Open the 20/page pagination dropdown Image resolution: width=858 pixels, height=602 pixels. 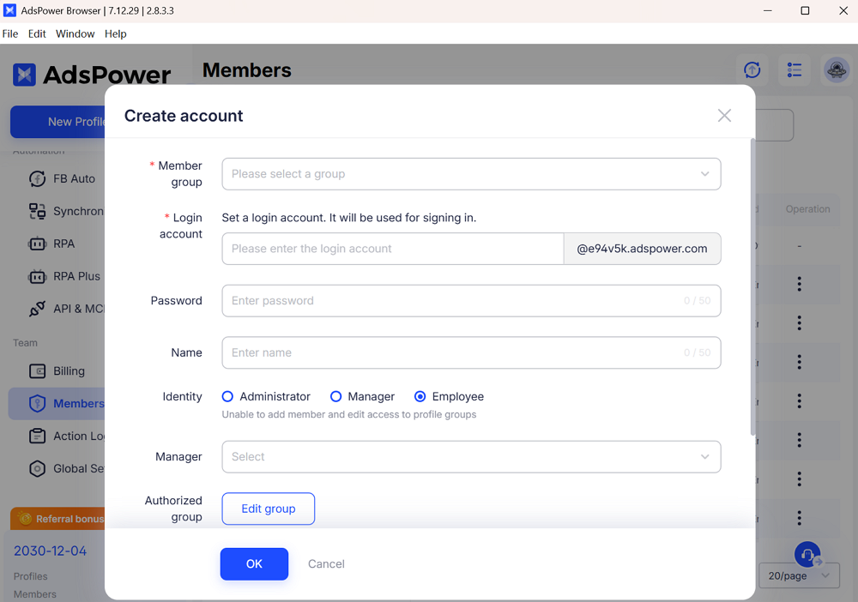point(798,575)
